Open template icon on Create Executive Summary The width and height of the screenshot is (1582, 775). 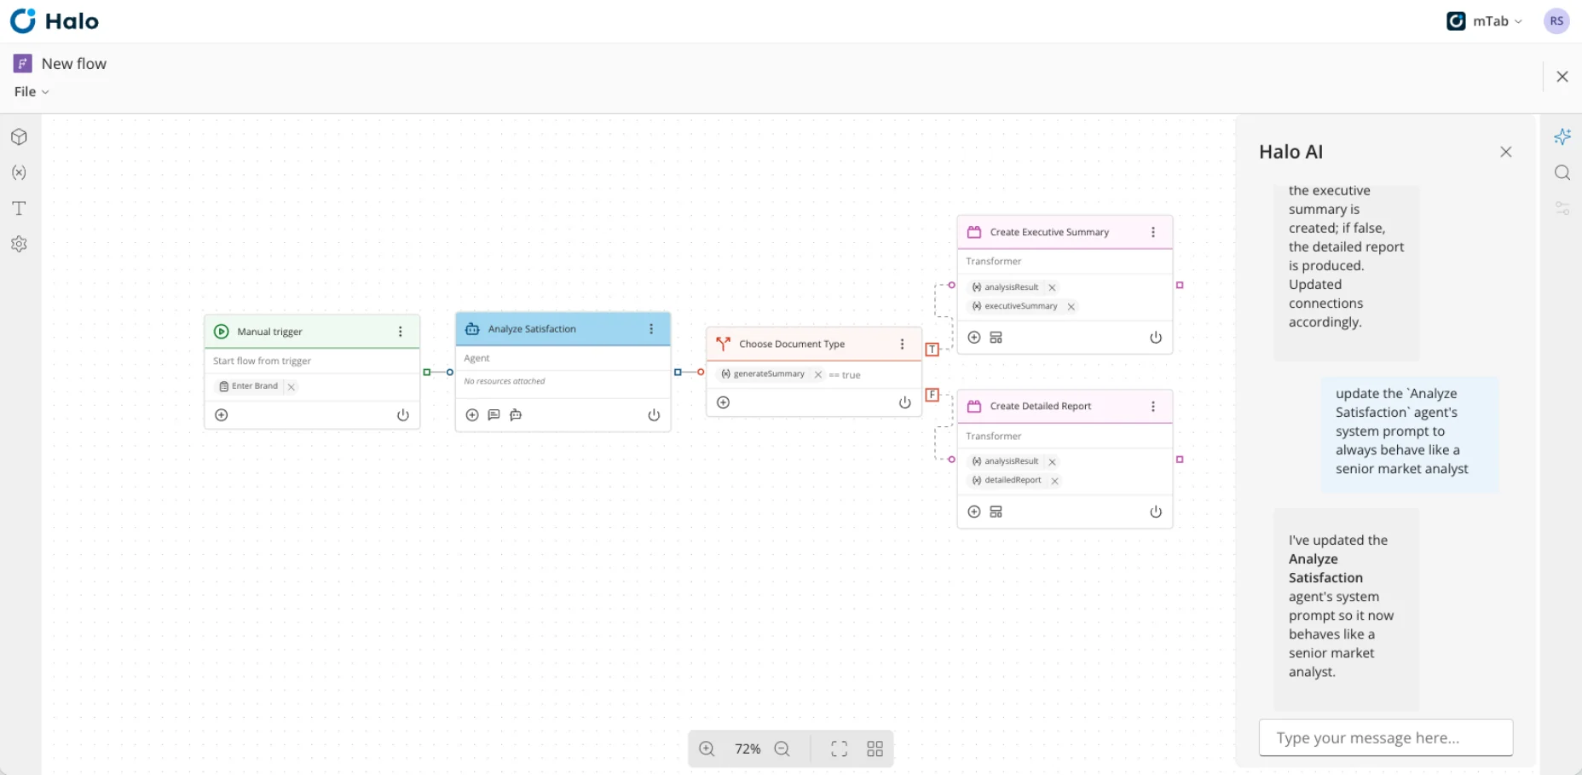pyautogui.click(x=996, y=338)
